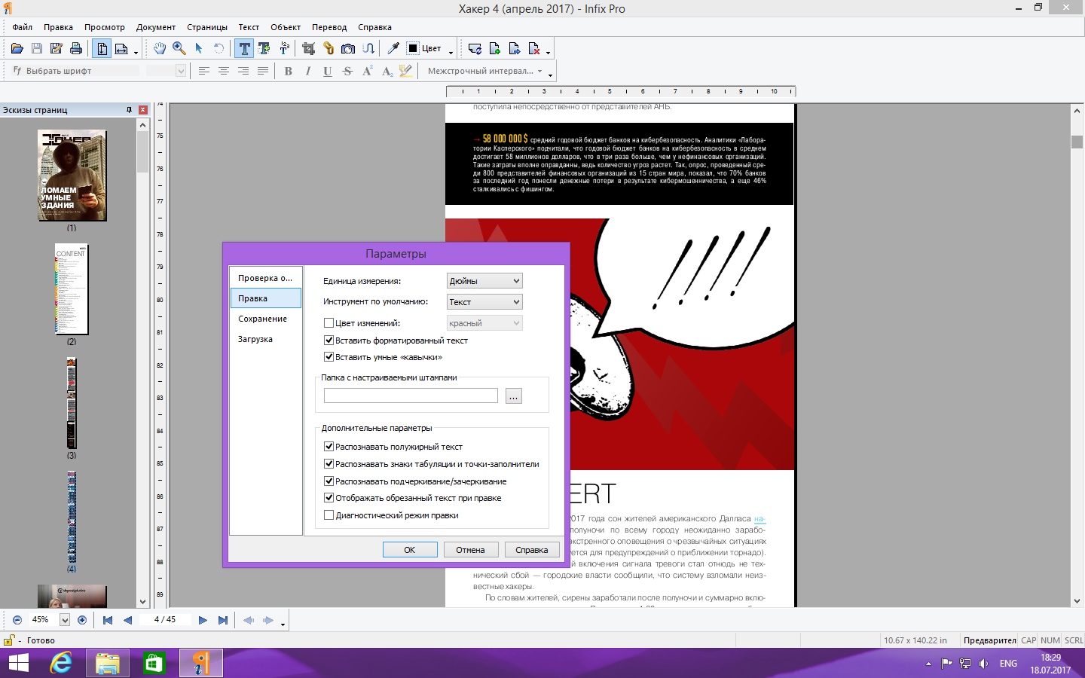Open the Windows Start button

18,663
